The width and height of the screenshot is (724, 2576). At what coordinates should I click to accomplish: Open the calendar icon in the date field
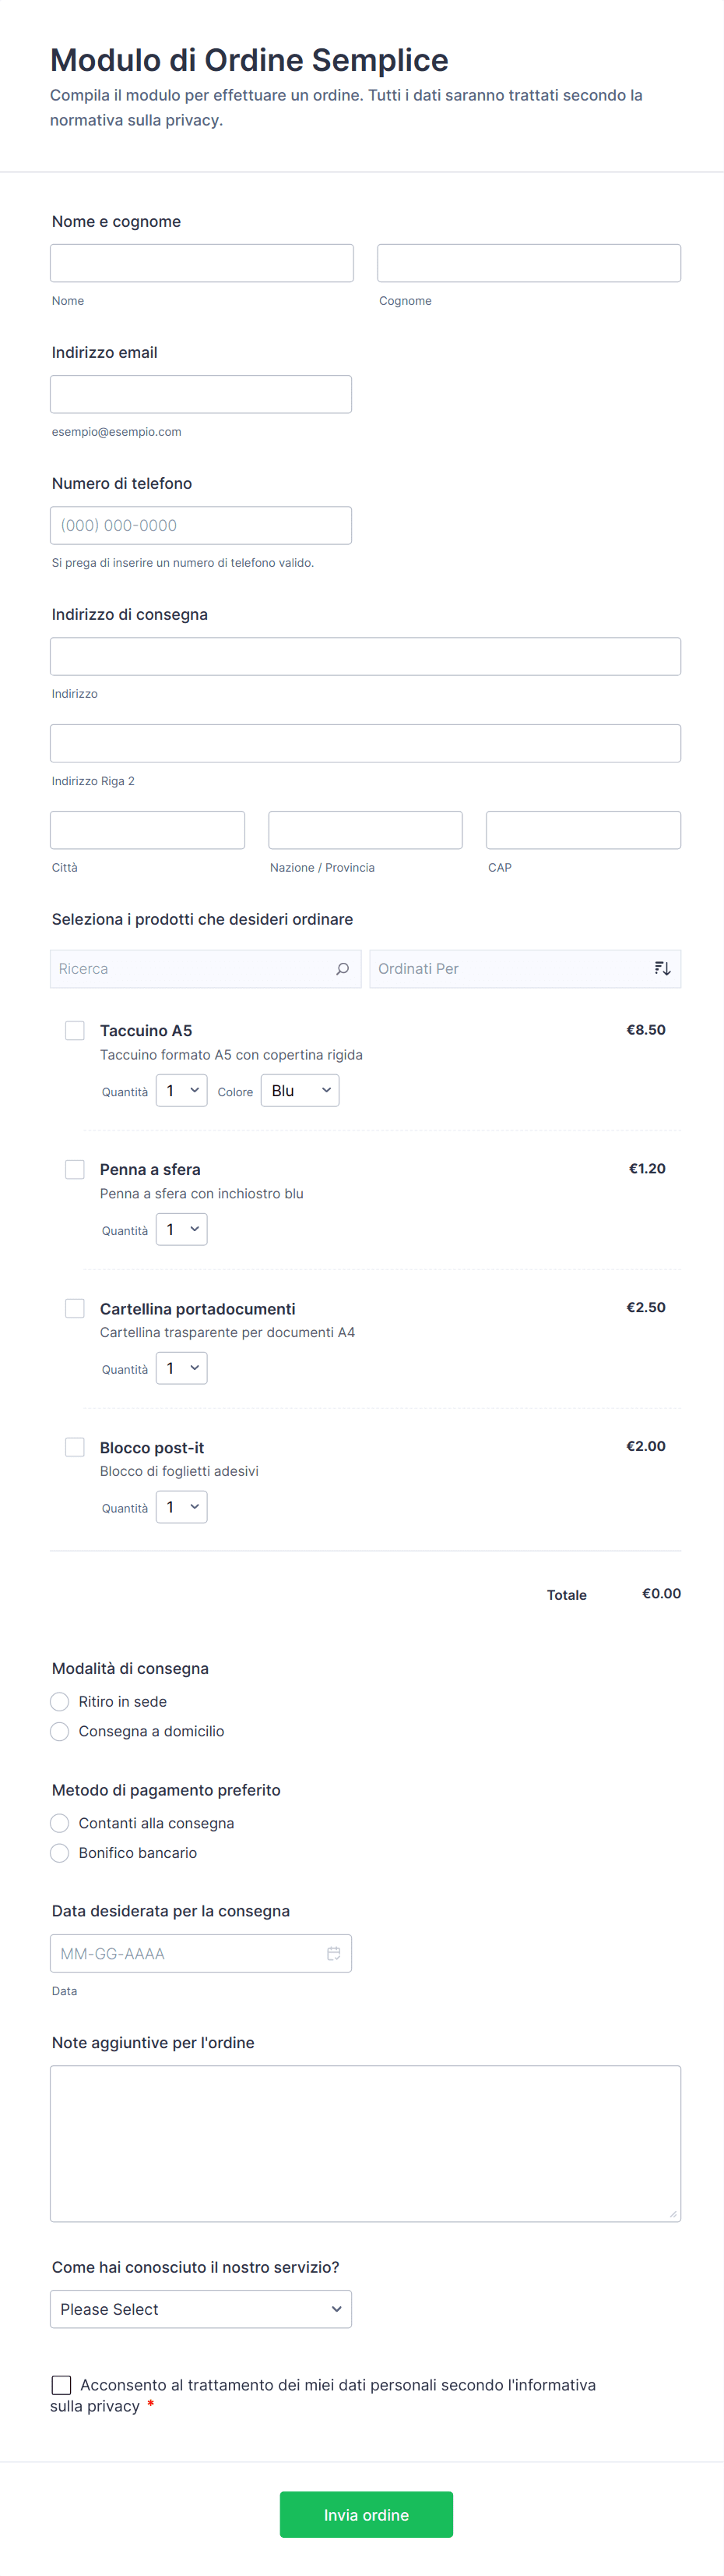pyautogui.click(x=333, y=1953)
